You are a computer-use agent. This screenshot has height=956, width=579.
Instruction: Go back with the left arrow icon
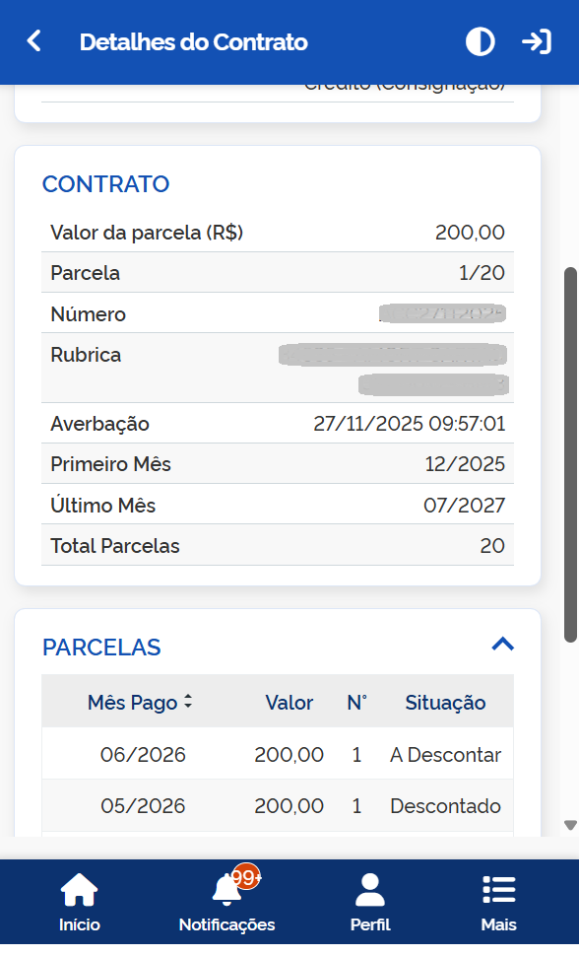[34, 41]
